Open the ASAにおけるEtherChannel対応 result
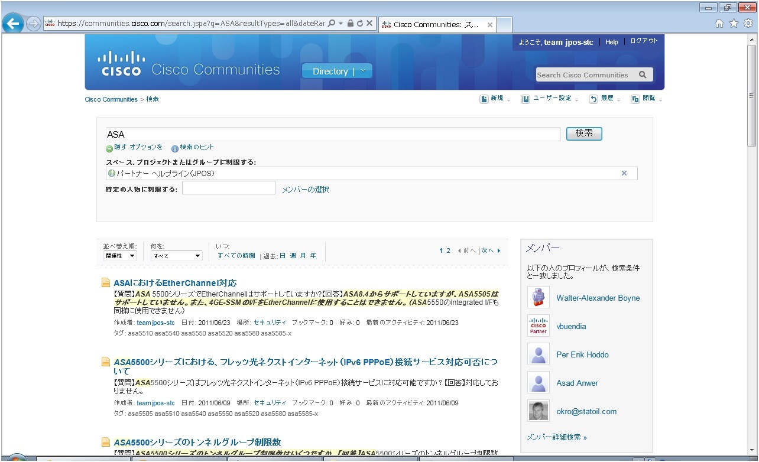This screenshot has width=759, height=462. pos(175,283)
